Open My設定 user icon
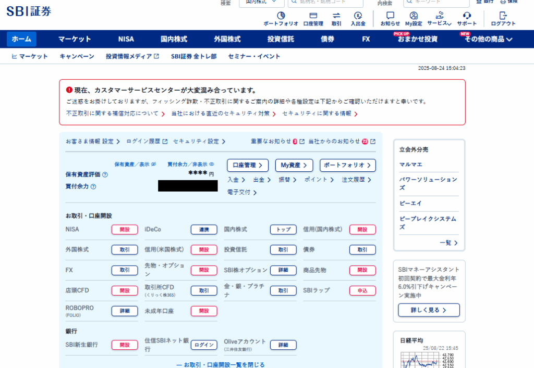Screen dimensions: 534x368 click(414, 19)
